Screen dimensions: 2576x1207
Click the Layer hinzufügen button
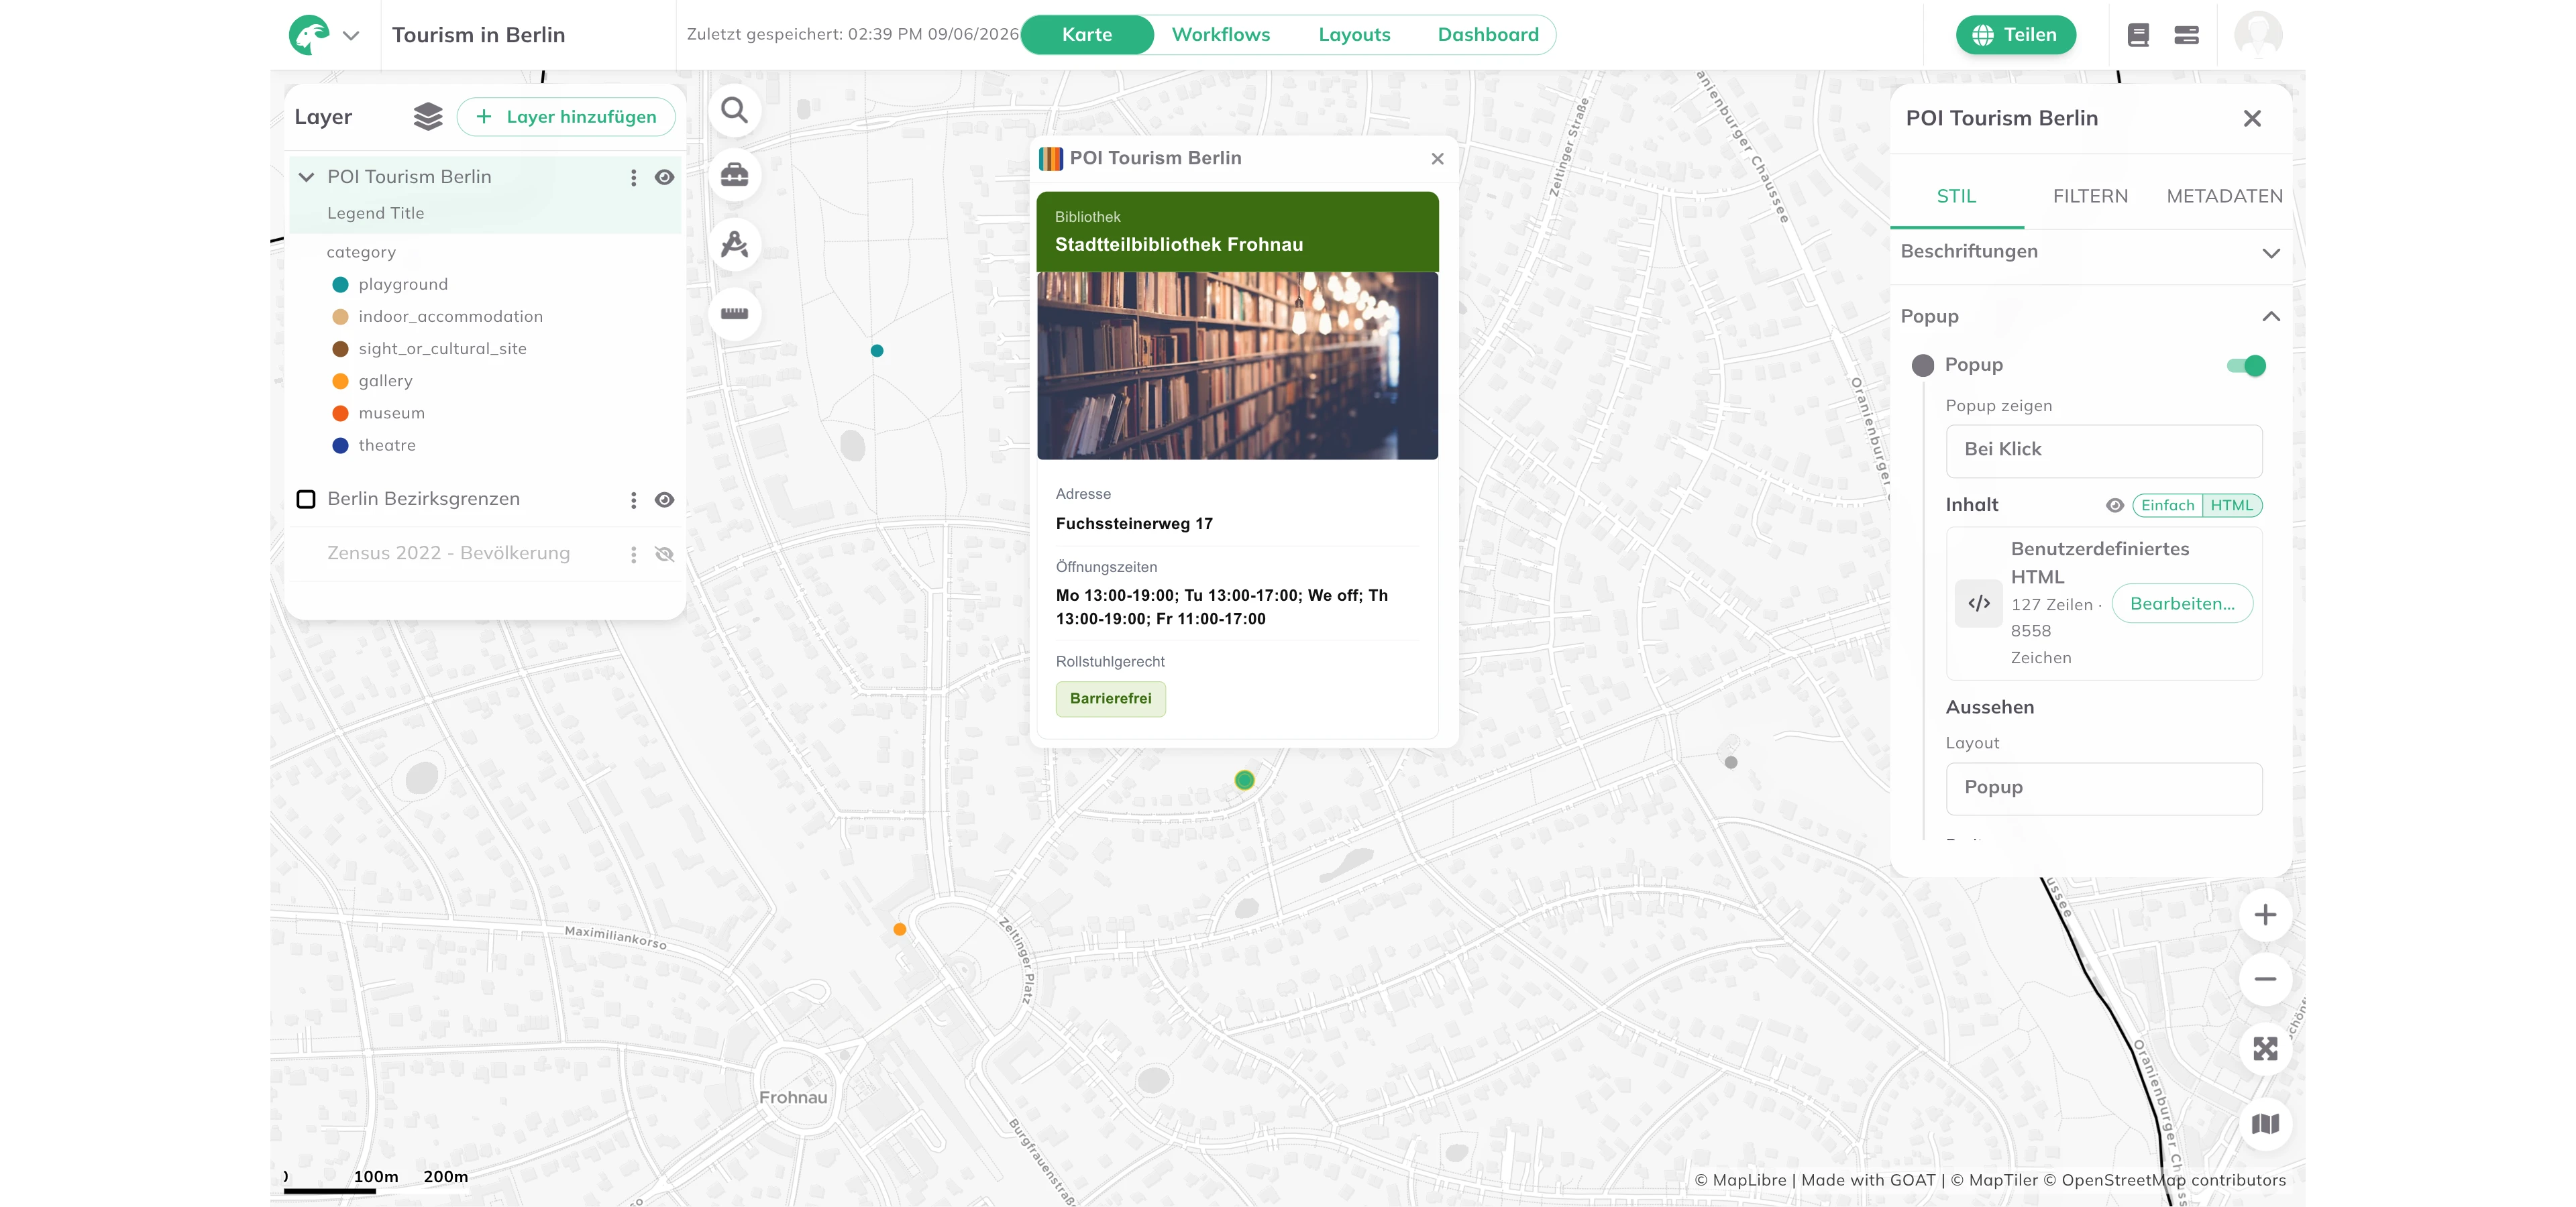pos(566,117)
